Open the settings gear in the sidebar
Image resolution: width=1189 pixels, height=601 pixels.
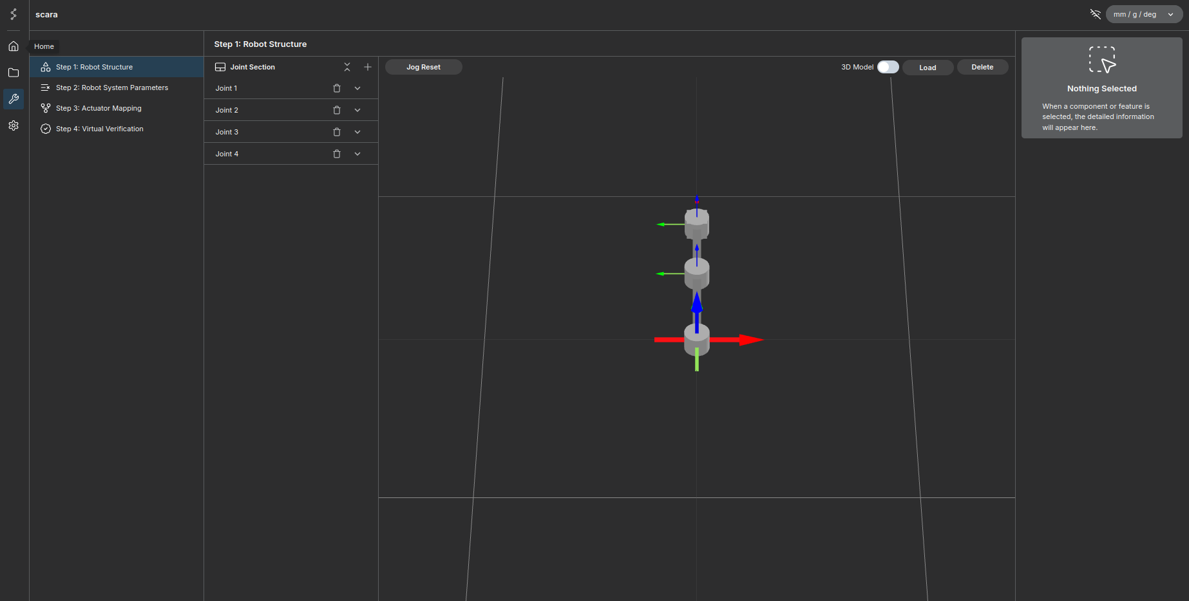click(14, 125)
